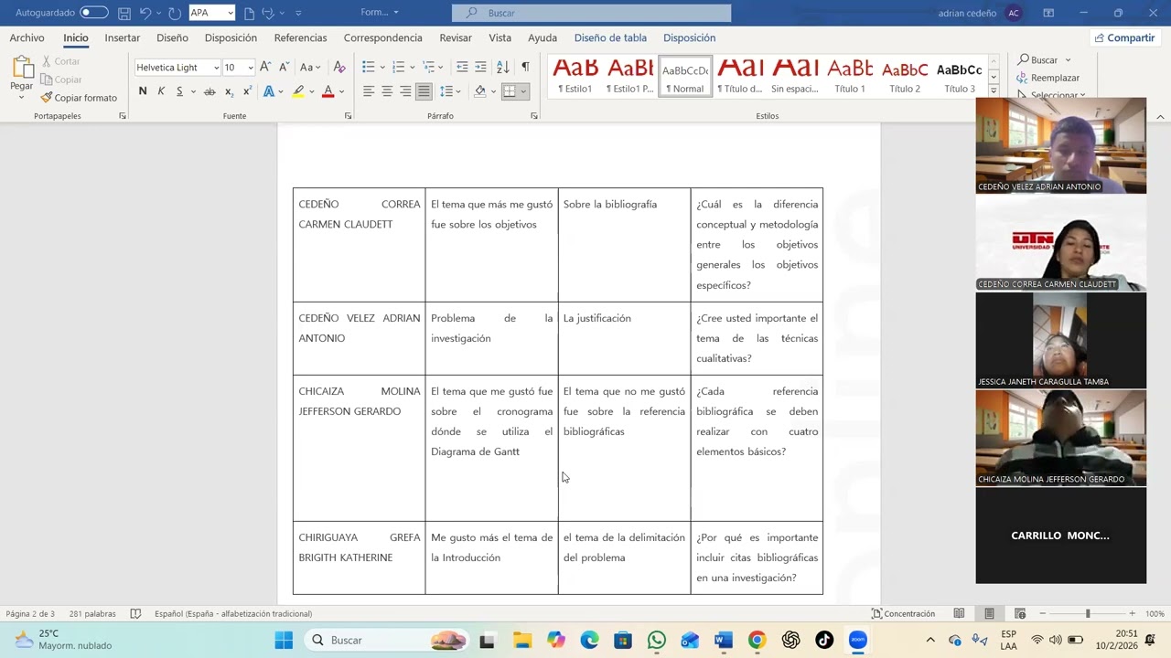Screen dimensions: 1171x658
Task: Click the Windows Start button
Action: pos(284,640)
